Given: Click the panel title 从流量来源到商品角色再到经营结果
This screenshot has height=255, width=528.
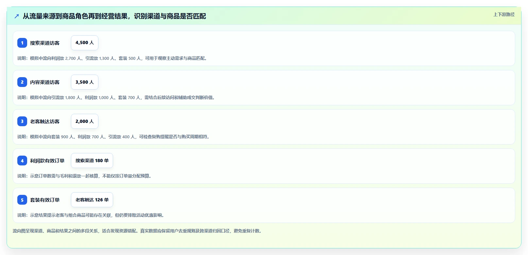Looking at the screenshot, I should tap(114, 16).
